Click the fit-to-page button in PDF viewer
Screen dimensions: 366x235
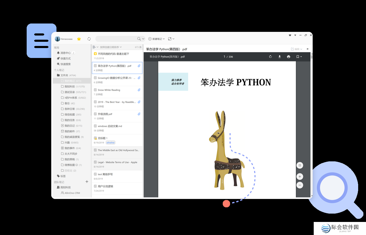pos(300,165)
